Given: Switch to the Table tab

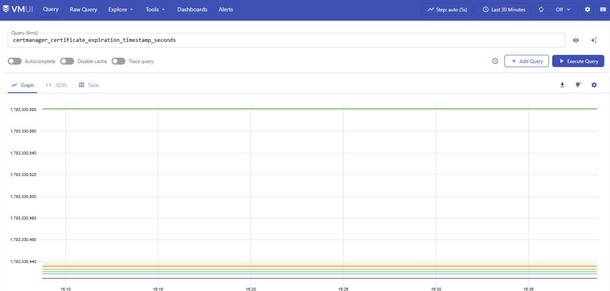Looking at the screenshot, I should coord(89,85).
